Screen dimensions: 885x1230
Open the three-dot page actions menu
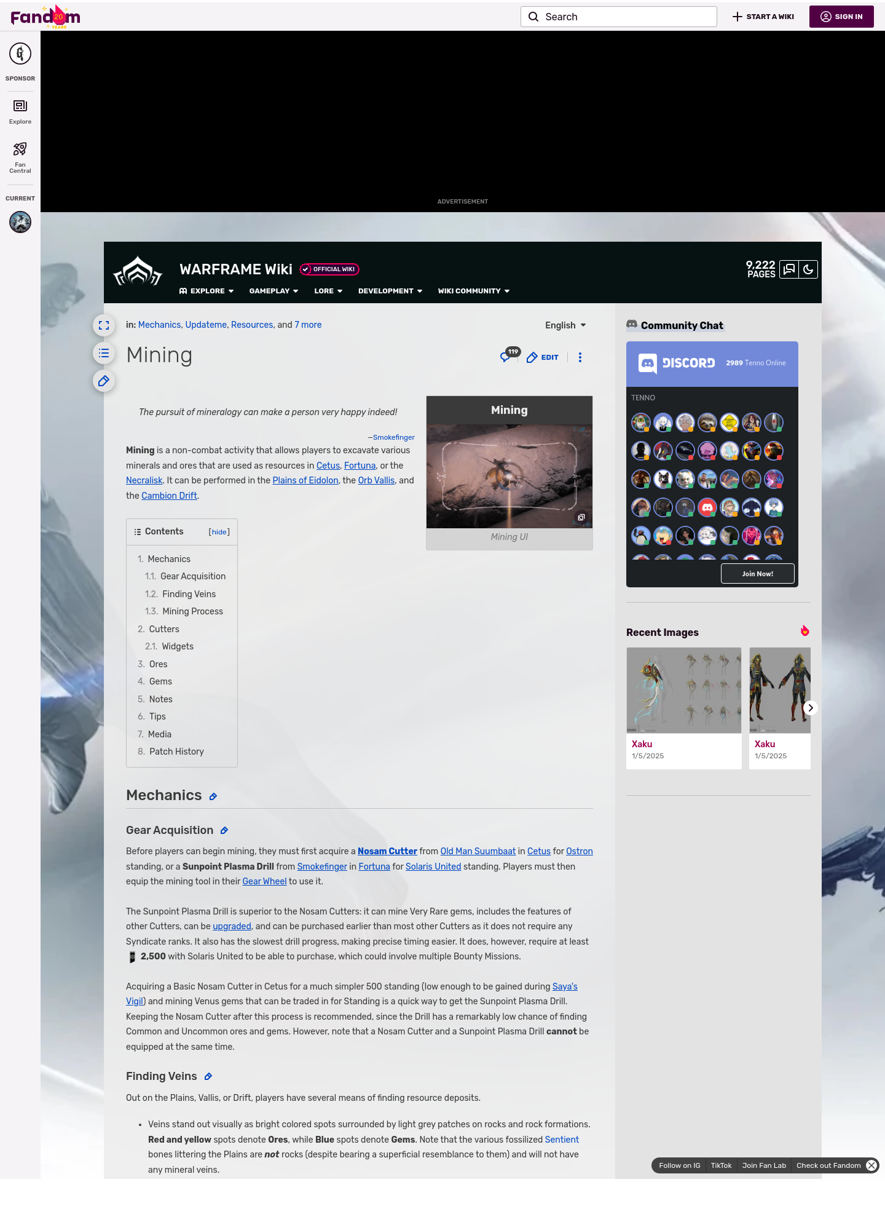580,357
